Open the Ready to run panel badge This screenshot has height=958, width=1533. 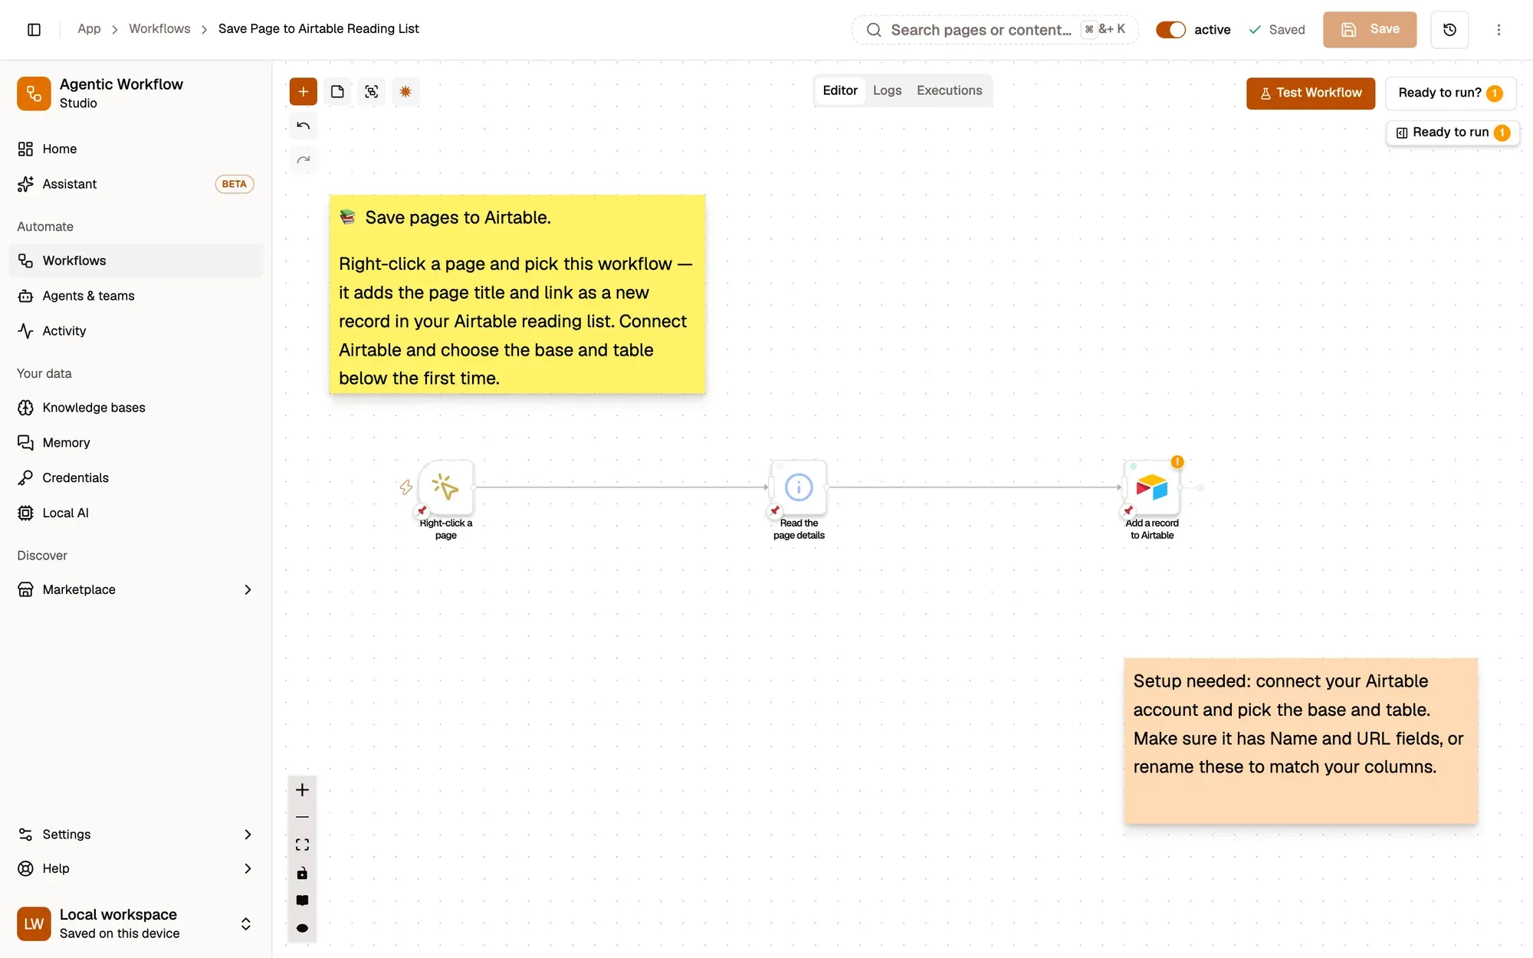coord(1453,133)
